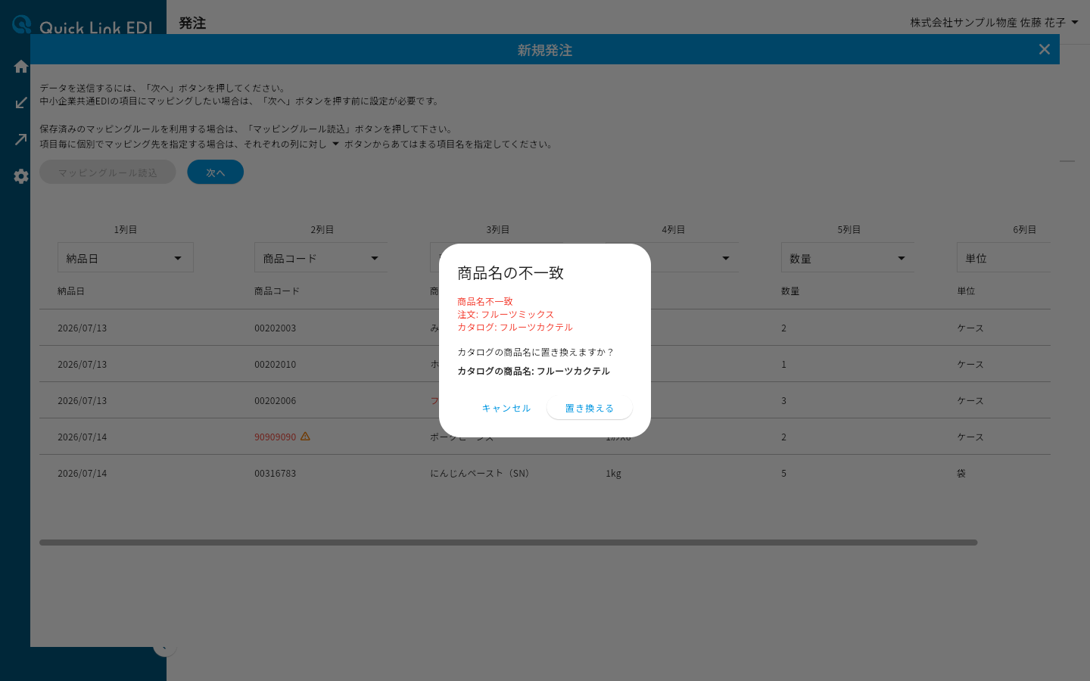Click the にんじんペースト（SN） cell
The height and width of the screenshot is (681, 1090).
coord(482,474)
